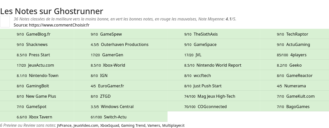Click the GameReactor 8/10 entry
This screenshot has width=329, height=128.
pos(295,75)
